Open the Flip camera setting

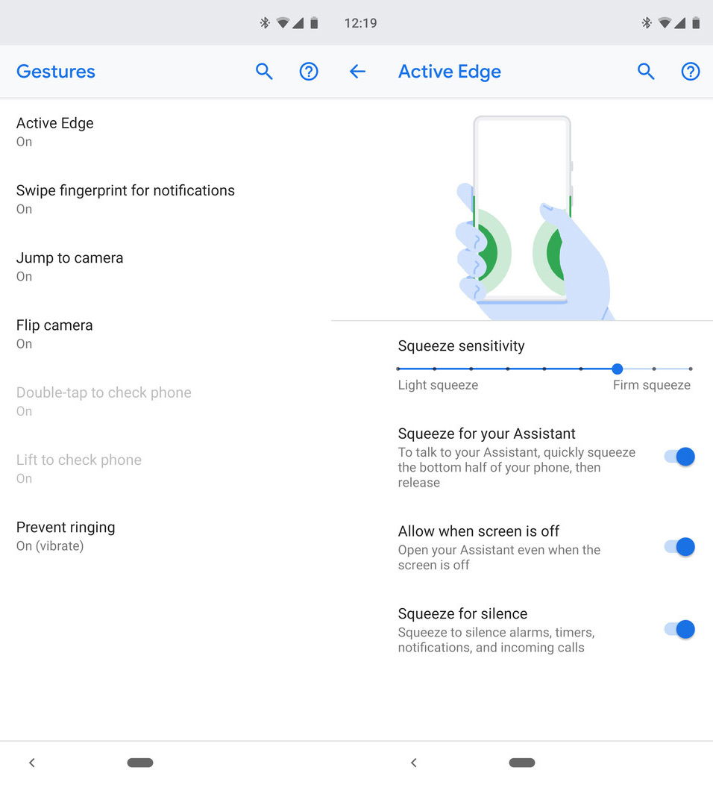coord(165,334)
